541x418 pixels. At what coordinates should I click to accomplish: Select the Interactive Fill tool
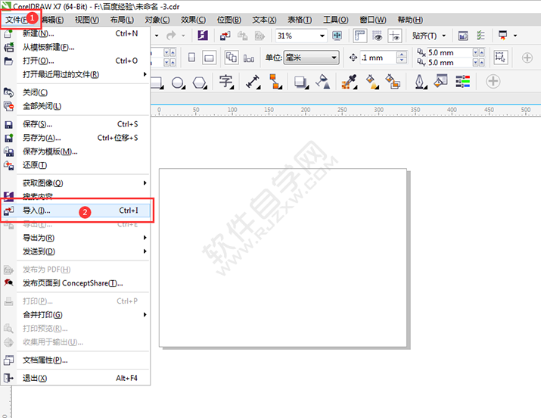tap(372, 82)
